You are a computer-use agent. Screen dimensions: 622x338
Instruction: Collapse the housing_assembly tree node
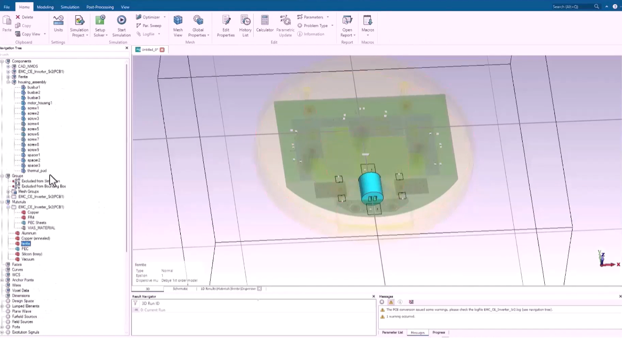pyautogui.click(x=8, y=82)
